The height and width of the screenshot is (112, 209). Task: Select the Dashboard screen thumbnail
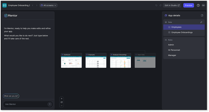coord(71,61)
